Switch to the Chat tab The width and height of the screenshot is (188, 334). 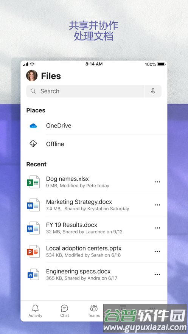point(65,311)
